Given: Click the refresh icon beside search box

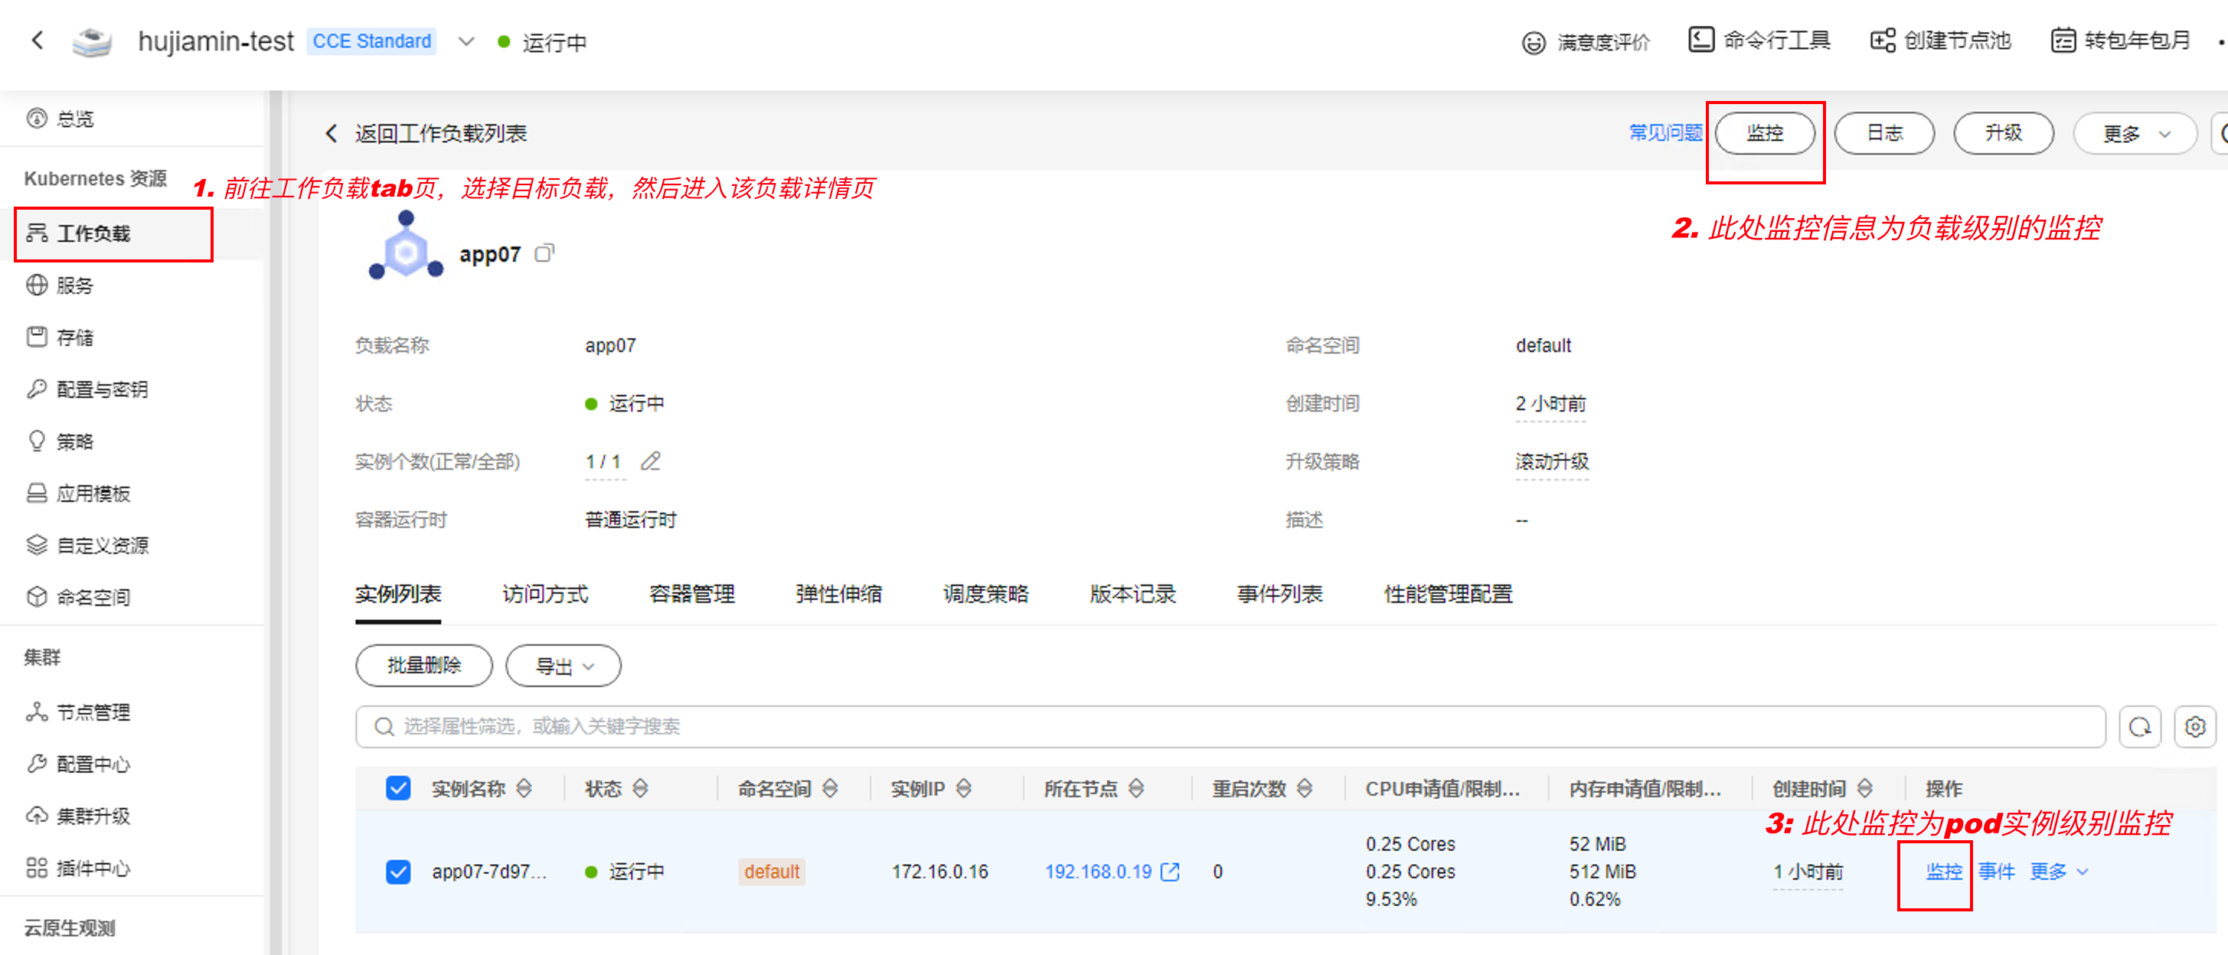Looking at the screenshot, I should [x=2140, y=727].
